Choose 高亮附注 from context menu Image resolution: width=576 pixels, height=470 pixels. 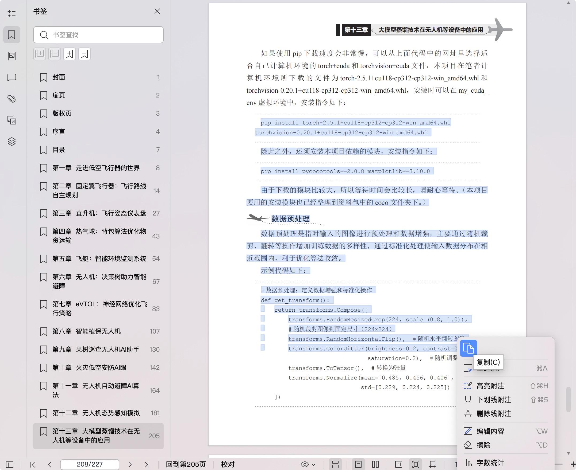pos(506,386)
